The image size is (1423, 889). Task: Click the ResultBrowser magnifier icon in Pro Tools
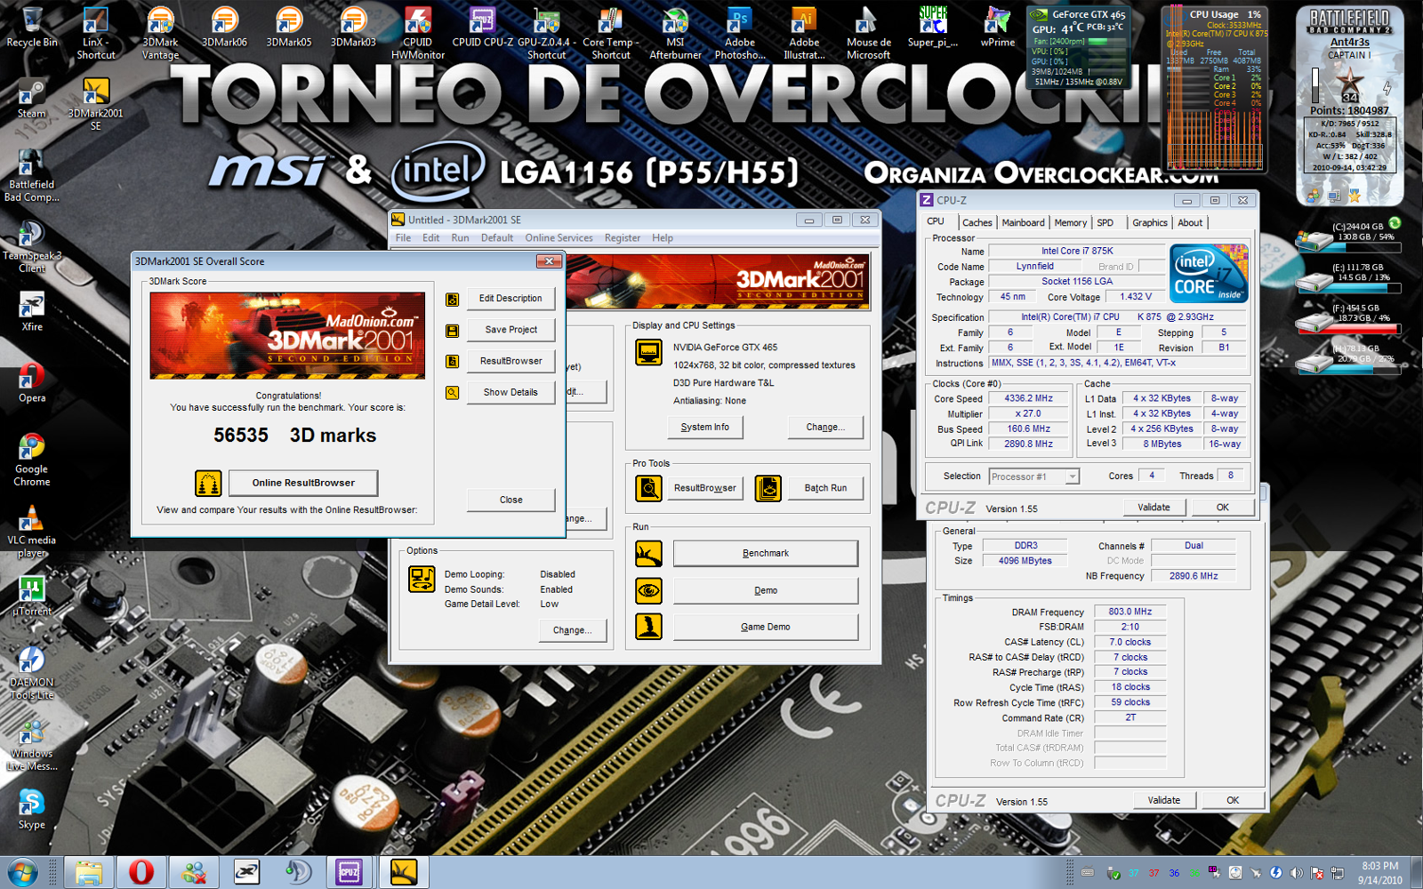point(648,488)
